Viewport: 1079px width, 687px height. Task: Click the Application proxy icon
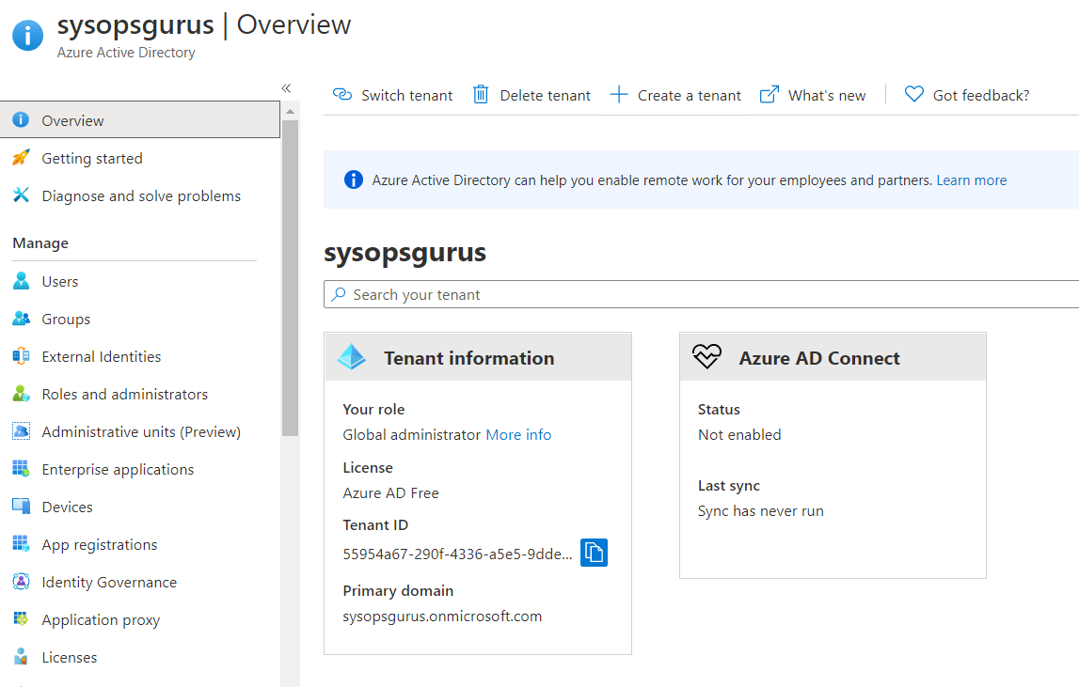(x=22, y=619)
